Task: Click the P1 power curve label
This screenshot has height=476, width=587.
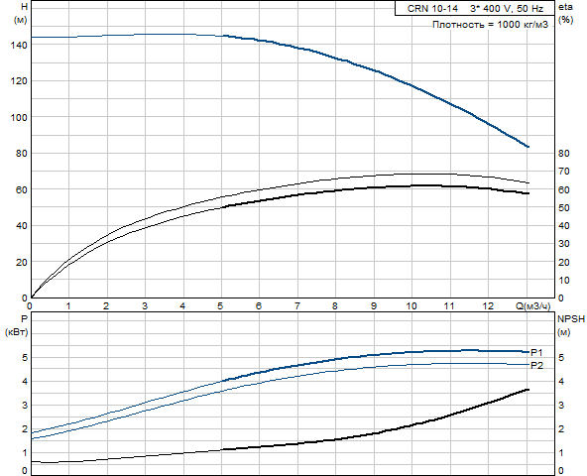Action: pos(536,352)
